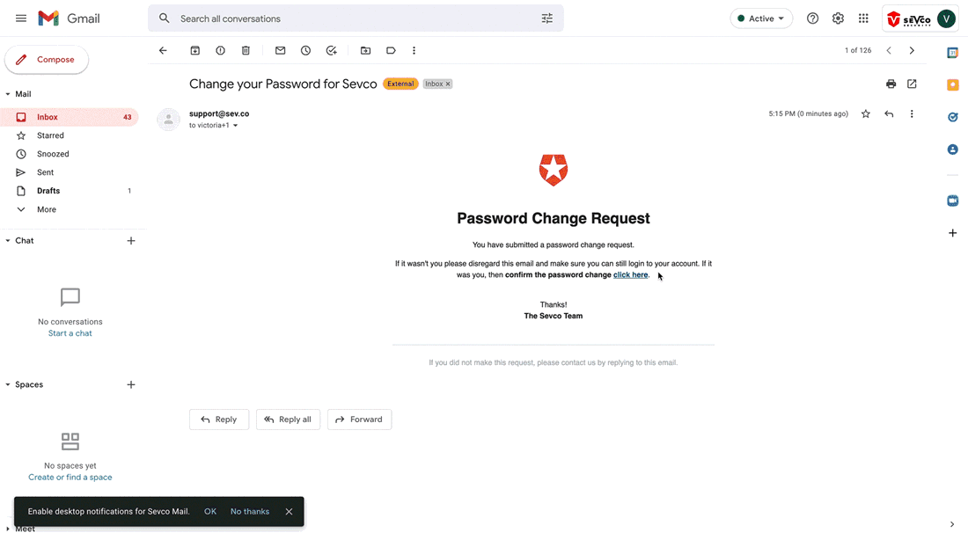Archive this email using the toolbar

coord(195,51)
